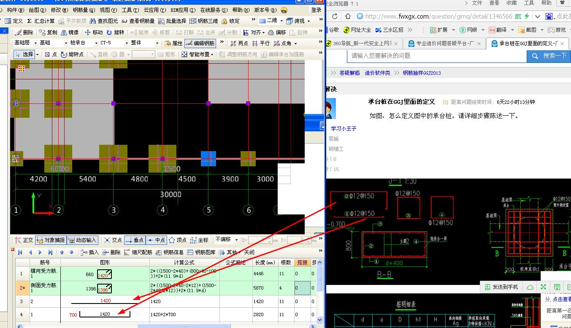Toggle 动态输入 dynamic input
Viewport: 571px width, 328px height.
[82, 240]
